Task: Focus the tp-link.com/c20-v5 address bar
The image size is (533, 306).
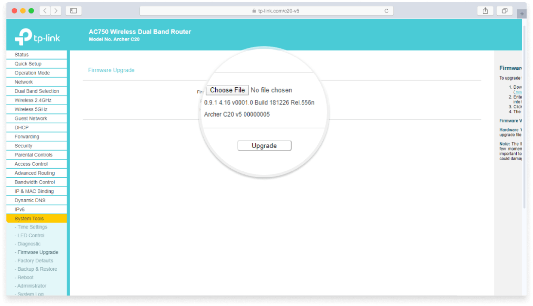Action: click(x=266, y=11)
